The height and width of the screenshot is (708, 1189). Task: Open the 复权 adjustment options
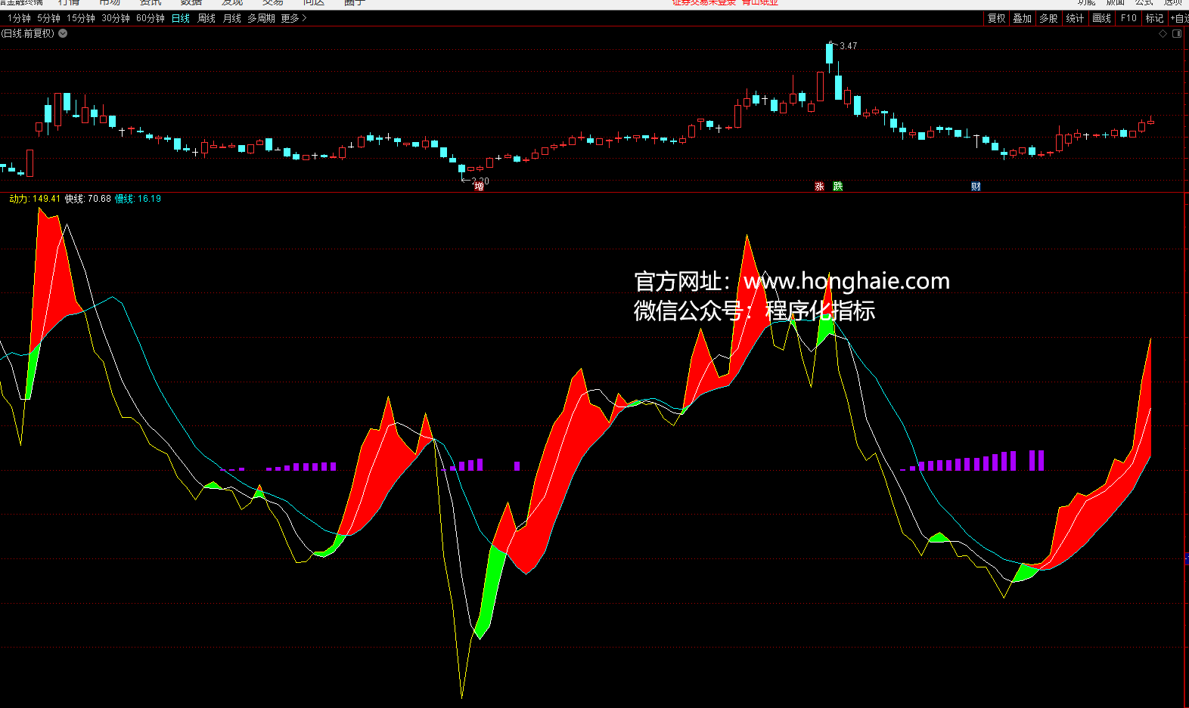[996, 18]
